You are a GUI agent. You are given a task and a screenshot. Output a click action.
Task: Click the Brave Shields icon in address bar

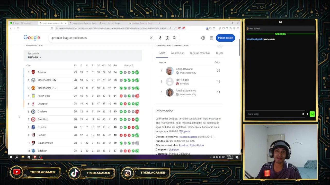[x=179, y=28]
